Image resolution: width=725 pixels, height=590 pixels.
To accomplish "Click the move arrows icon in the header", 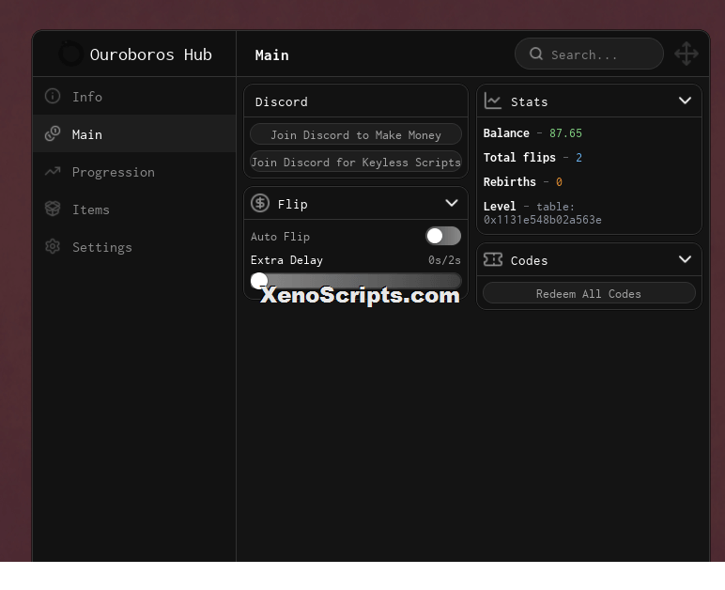I will [686, 54].
